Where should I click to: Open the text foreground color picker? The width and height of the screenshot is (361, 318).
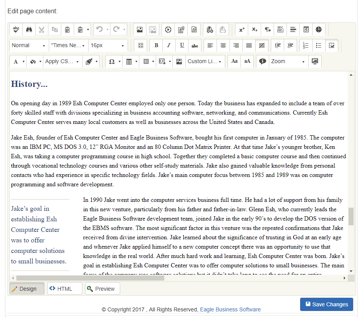pos(16,62)
